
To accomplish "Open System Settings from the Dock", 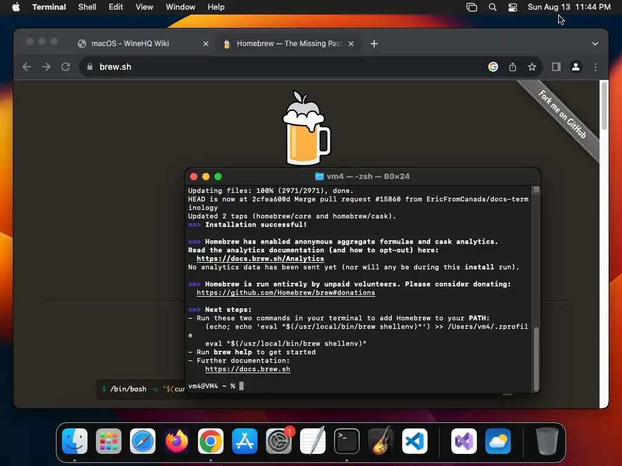I will (x=278, y=441).
